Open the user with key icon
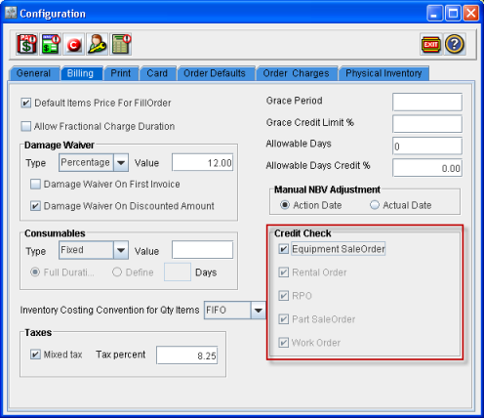 point(98,44)
